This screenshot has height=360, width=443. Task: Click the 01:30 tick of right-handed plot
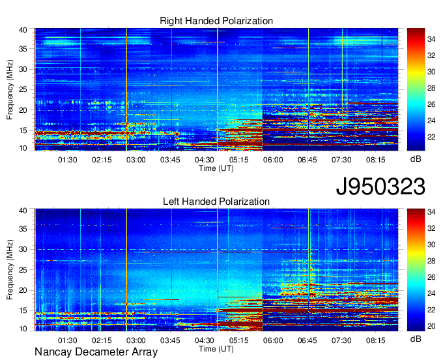coord(67,160)
